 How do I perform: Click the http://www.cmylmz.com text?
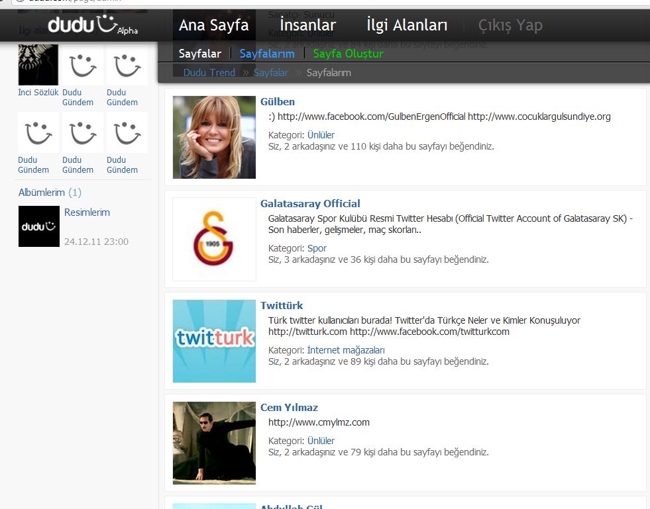click(x=319, y=422)
